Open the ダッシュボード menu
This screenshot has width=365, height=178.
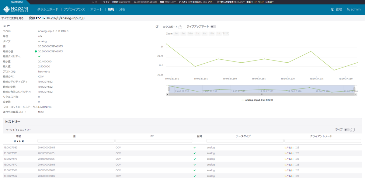tap(47, 9)
